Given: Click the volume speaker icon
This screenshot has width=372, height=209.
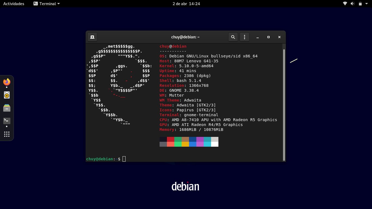Looking at the screenshot, I should point(352,4).
